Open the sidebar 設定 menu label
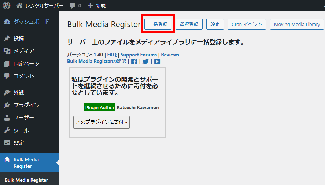Viewport: 325px width, 185px height. click(19, 143)
